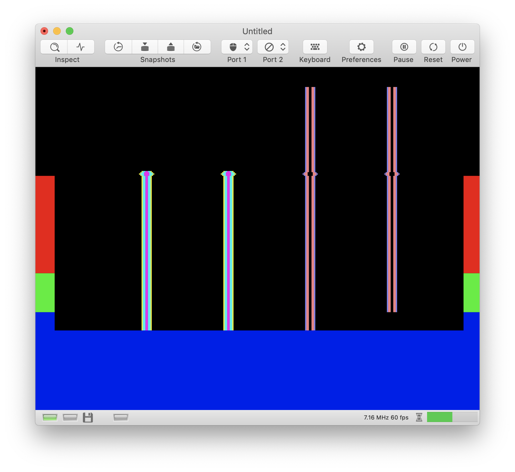Open Port 2 device dropdown

tap(273, 47)
